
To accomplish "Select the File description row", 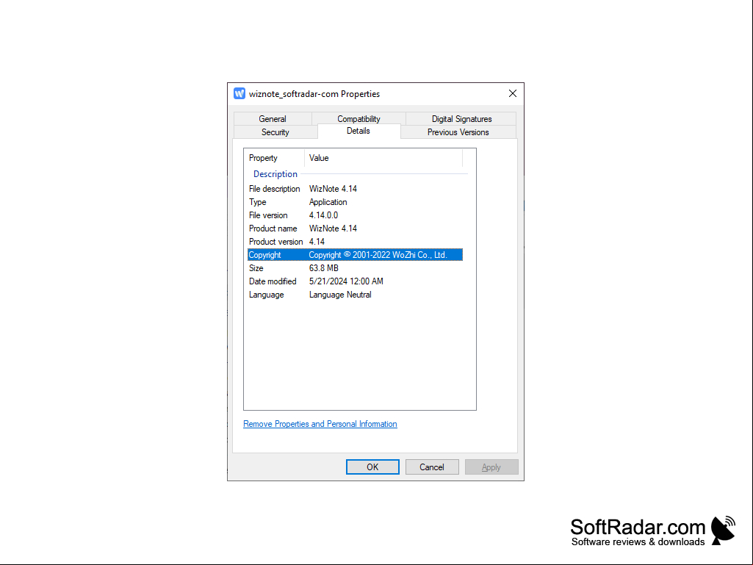I will pyautogui.click(x=355, y=189).
